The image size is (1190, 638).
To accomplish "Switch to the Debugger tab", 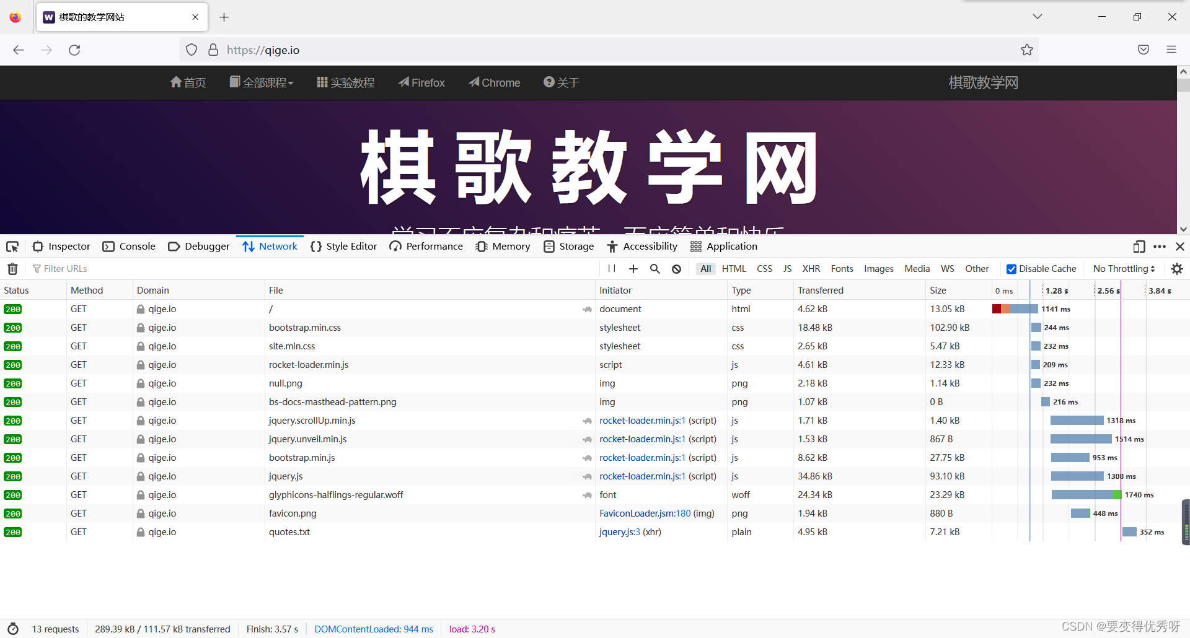I will 199,247.
